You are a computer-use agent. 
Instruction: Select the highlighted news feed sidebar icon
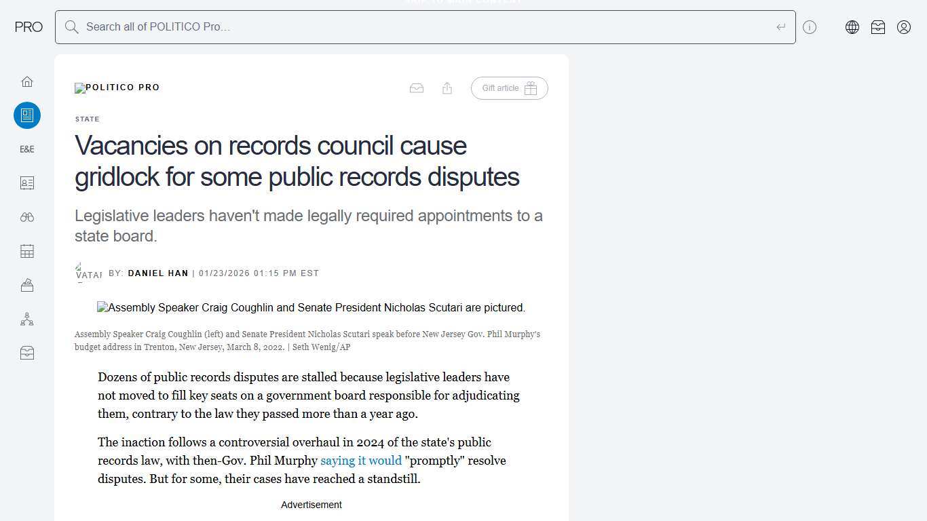[x=27, y=115]
